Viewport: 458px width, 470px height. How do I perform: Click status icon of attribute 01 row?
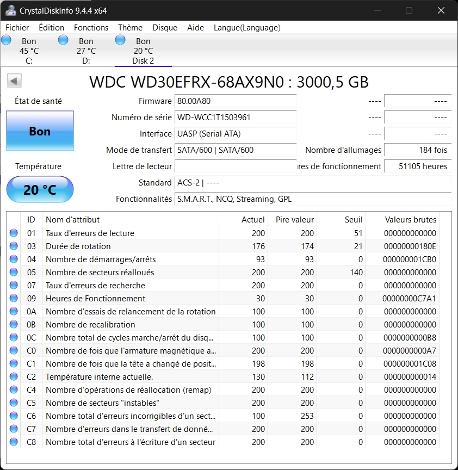(x=14, y=233)
